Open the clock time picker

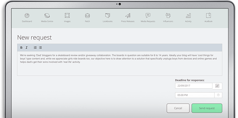click(x=218, y=95)
